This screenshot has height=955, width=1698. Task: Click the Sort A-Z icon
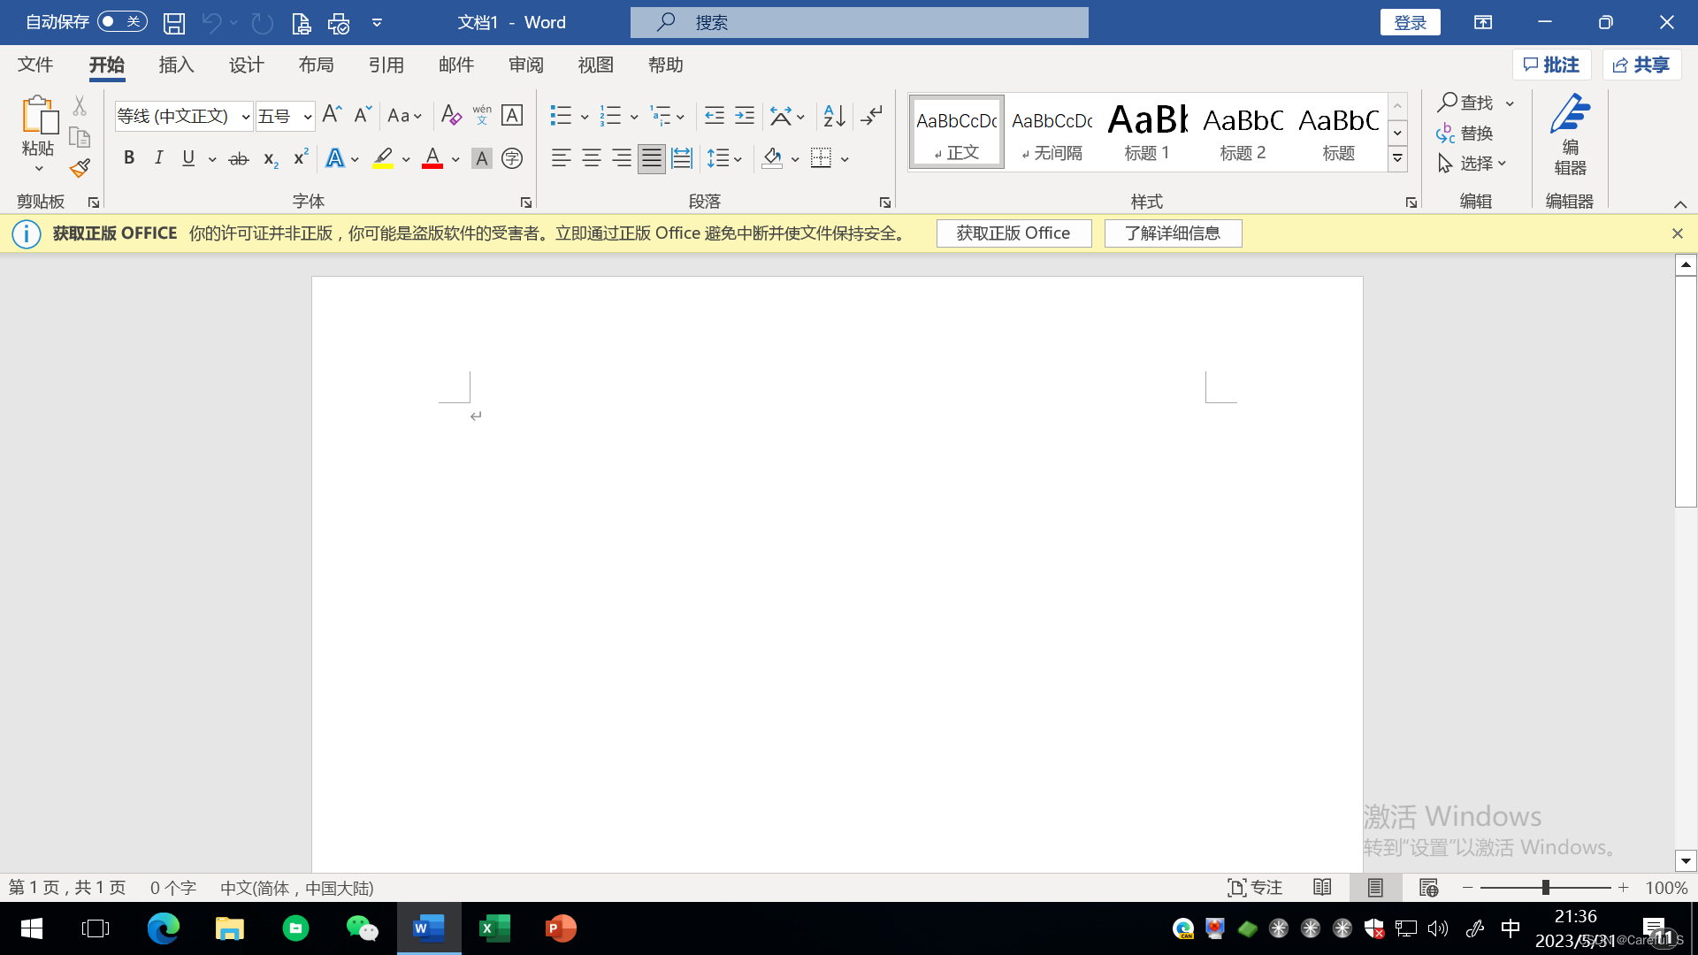click(x=833, y=115)
